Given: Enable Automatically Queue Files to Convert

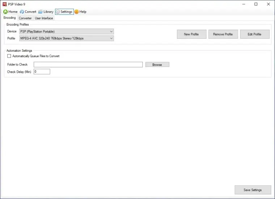Looking at the screenshot, I should pos(9,56).
